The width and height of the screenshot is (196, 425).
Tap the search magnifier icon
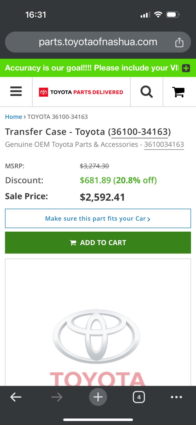(147, 92)
